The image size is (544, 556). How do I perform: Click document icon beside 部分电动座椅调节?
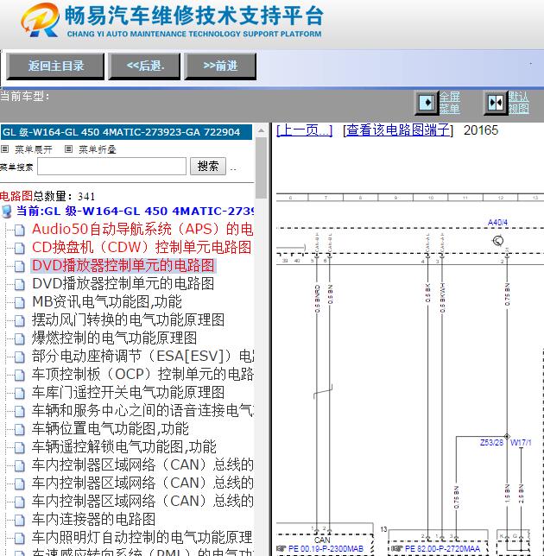coord(20,357)
